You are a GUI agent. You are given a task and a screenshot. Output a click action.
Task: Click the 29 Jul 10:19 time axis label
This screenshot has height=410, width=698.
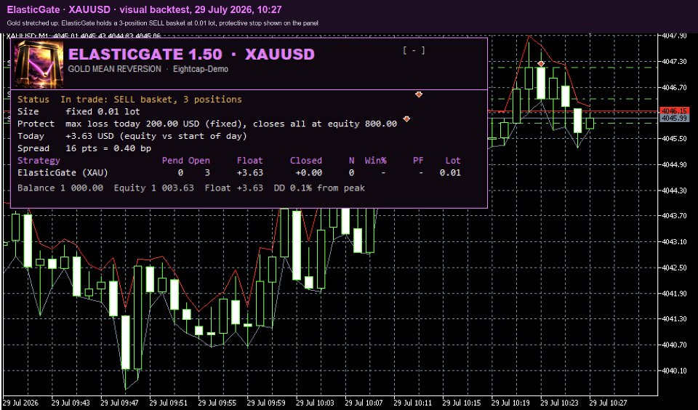click(x=510, y=403)
